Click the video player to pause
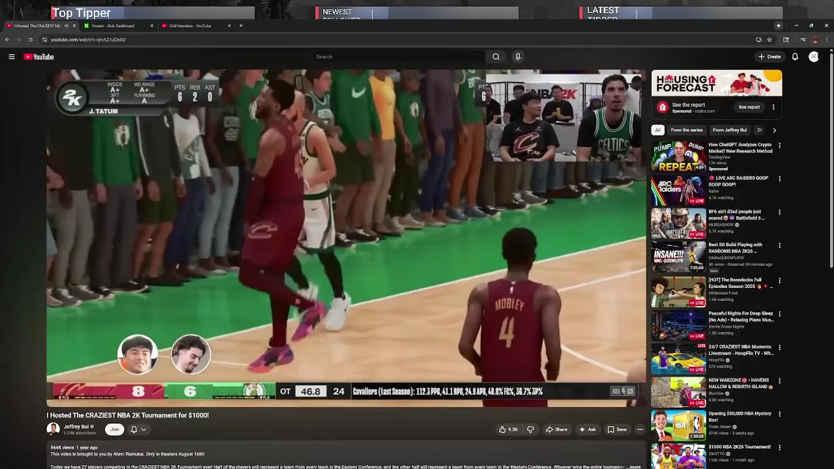Viewport: 834px width, 469px height. [x=346, y=238]
